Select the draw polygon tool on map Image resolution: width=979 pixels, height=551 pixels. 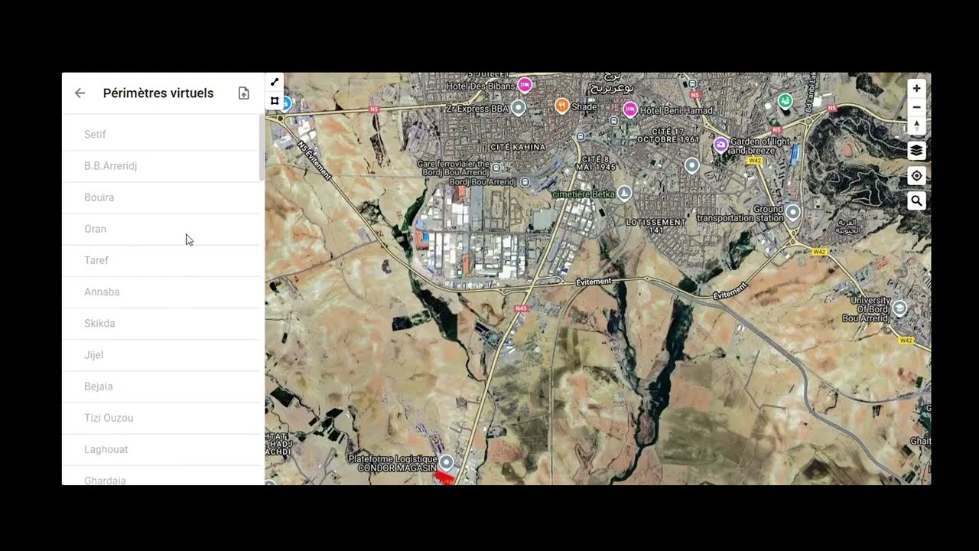[x=275, y=100]
